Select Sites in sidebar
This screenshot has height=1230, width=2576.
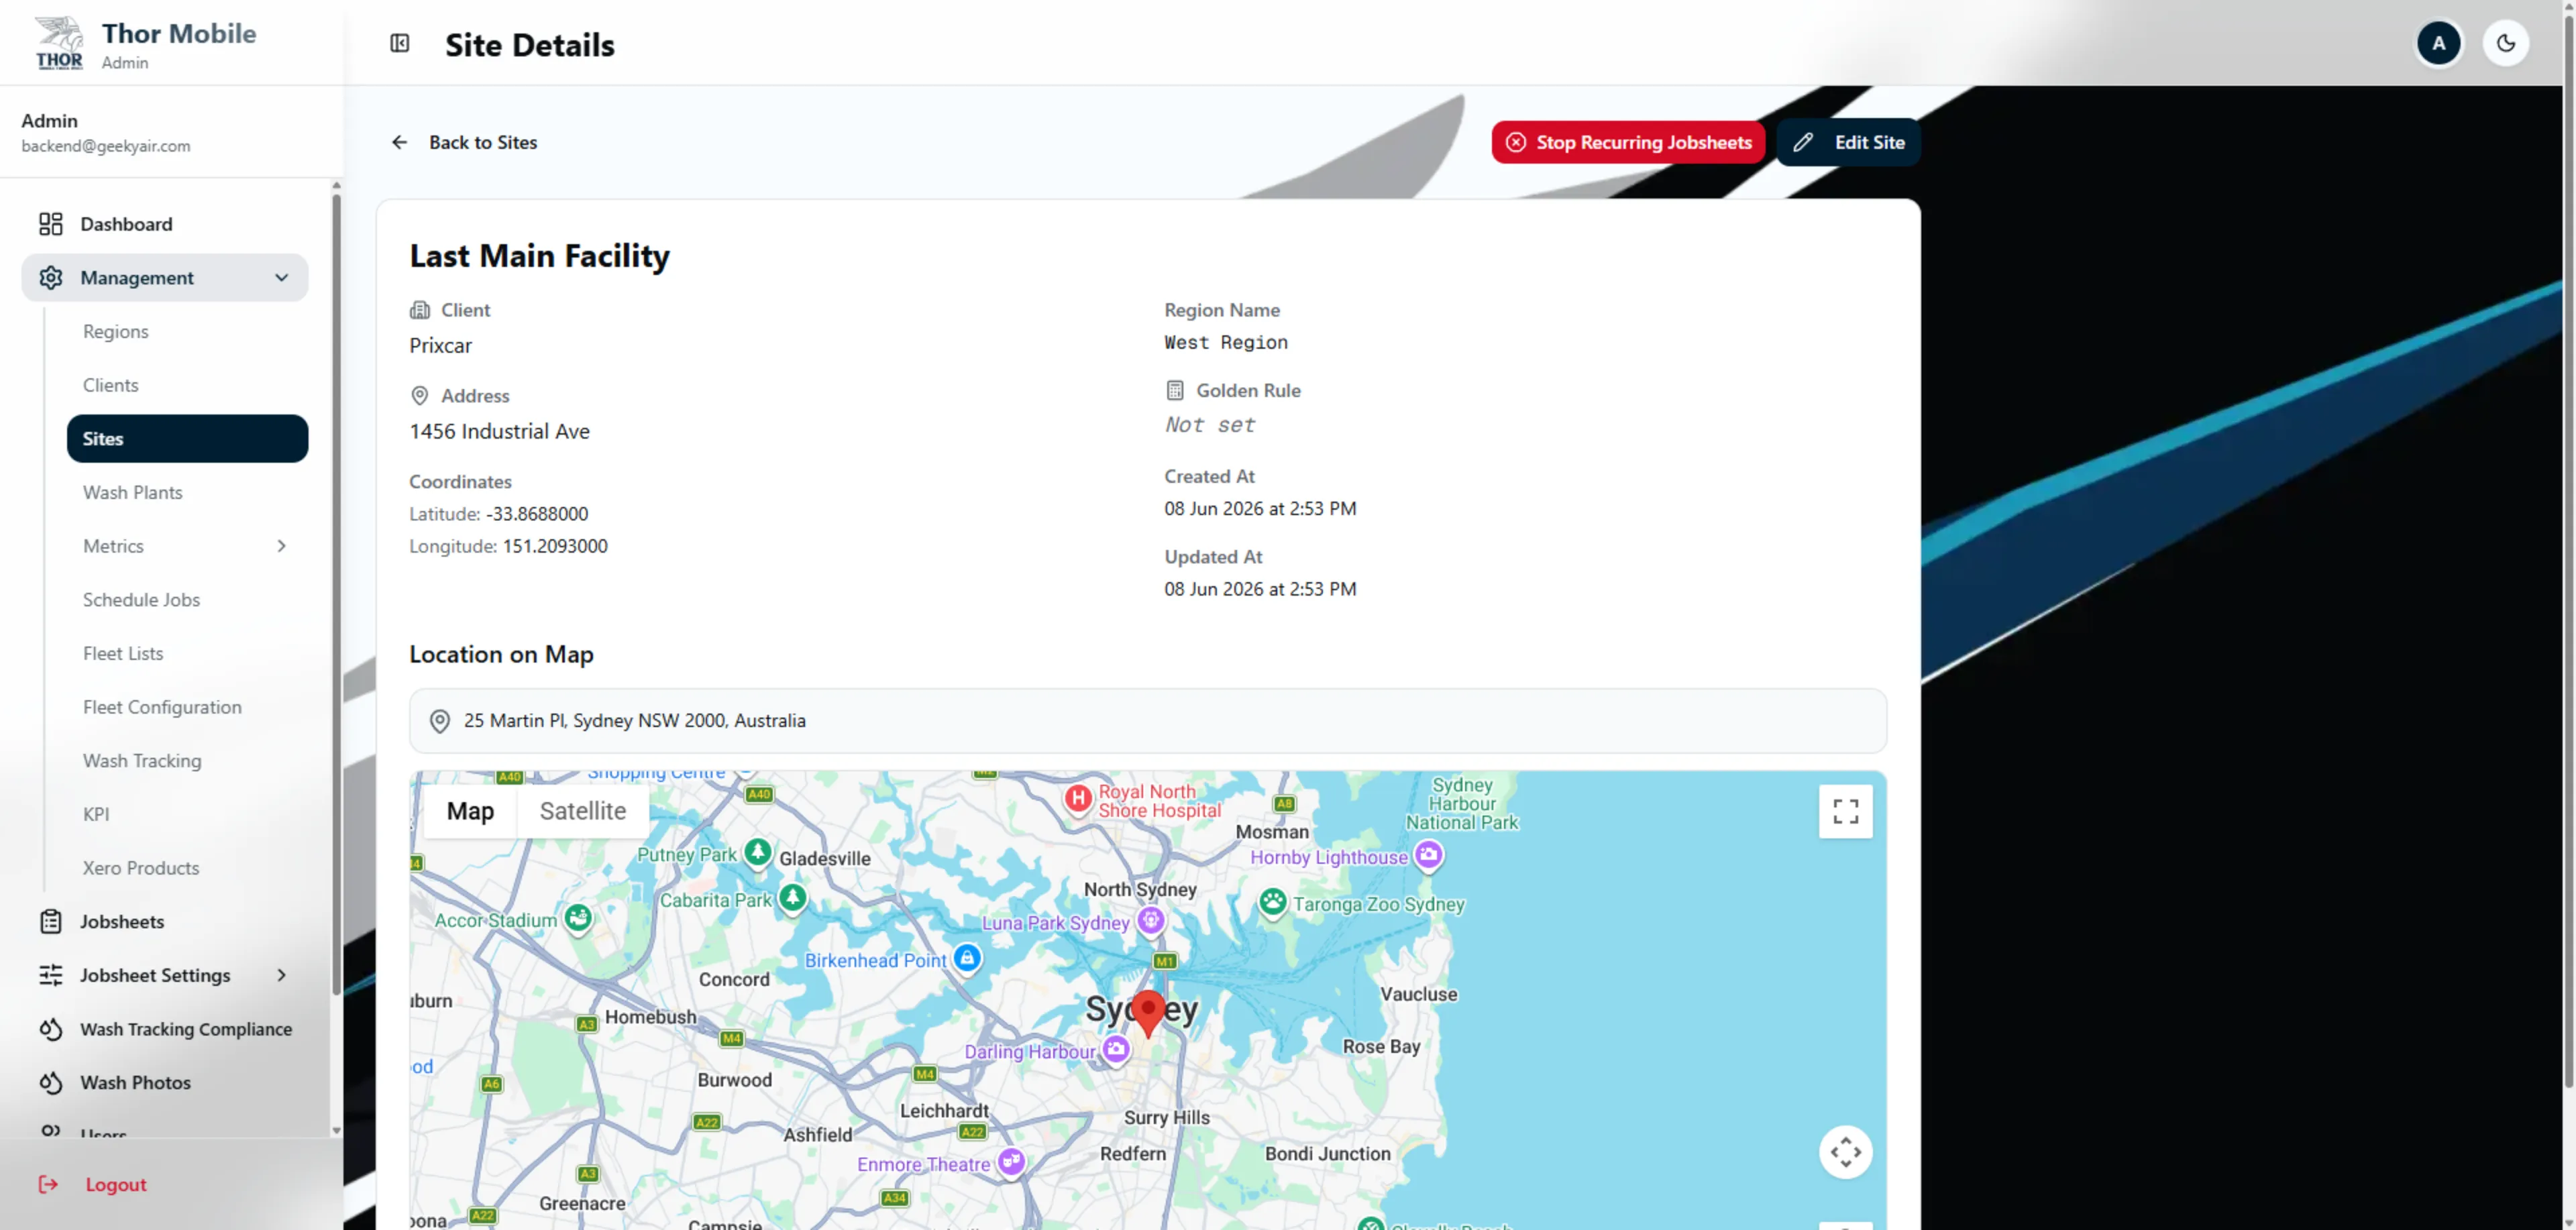187,438
